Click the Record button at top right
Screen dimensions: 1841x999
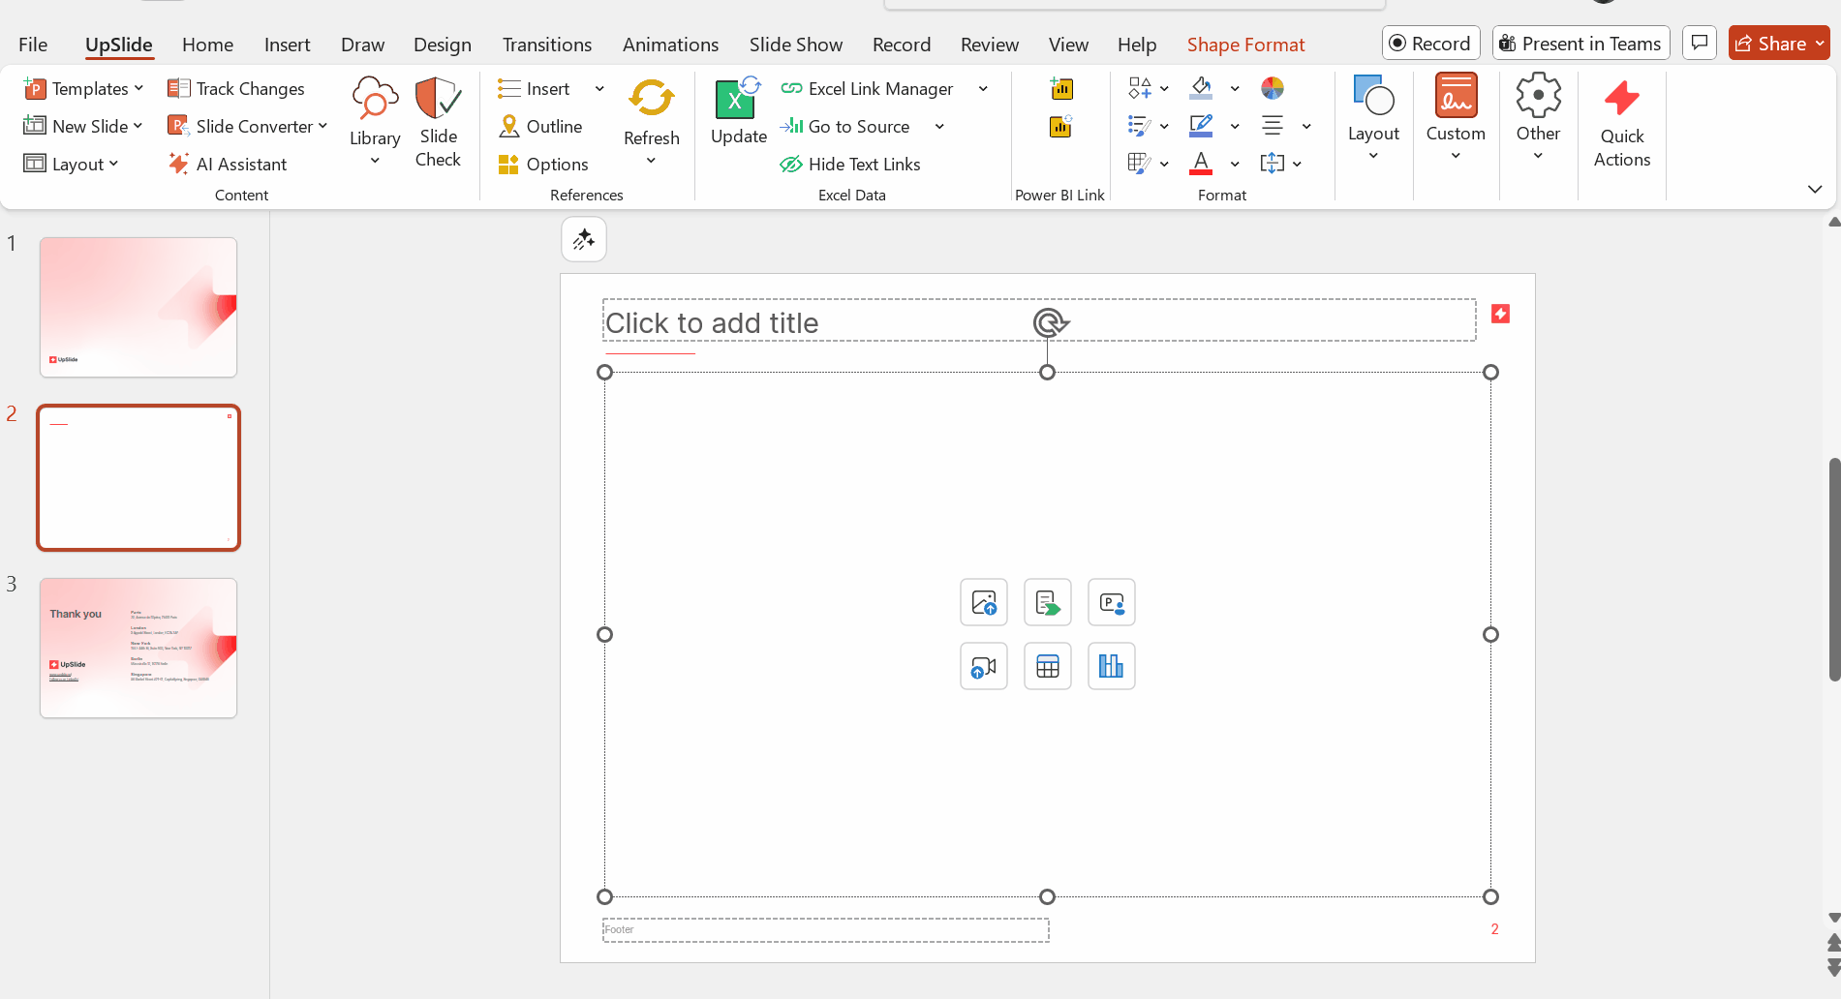point(1430,44)
